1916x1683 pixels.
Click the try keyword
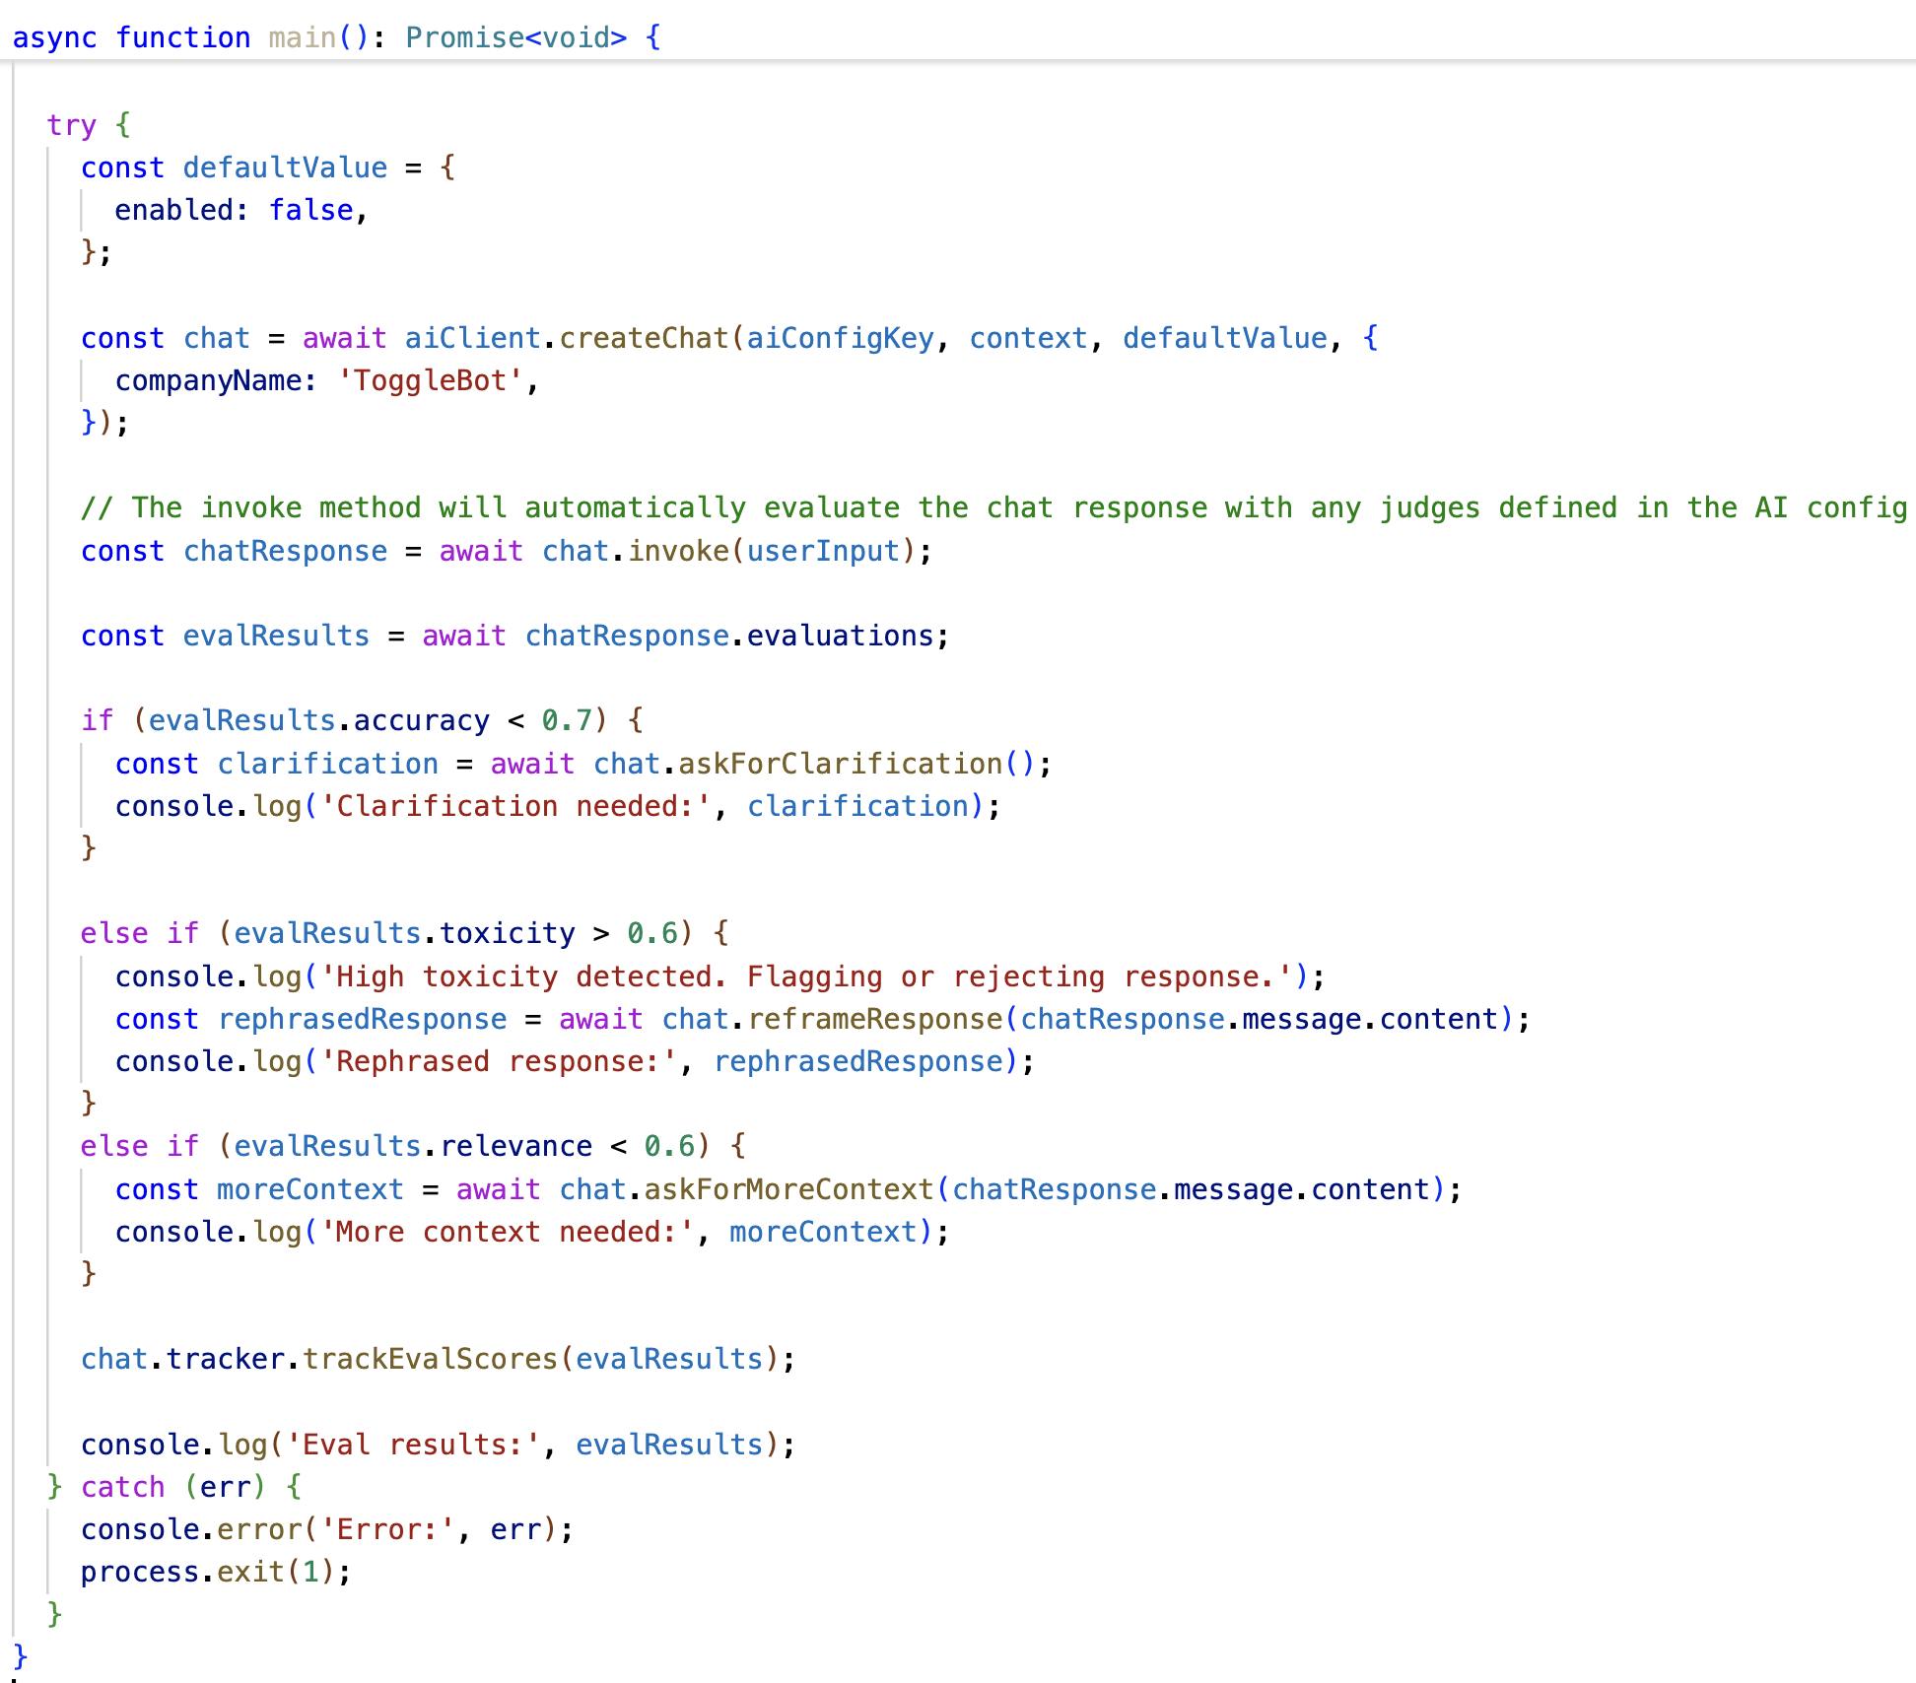click(71, 125)
